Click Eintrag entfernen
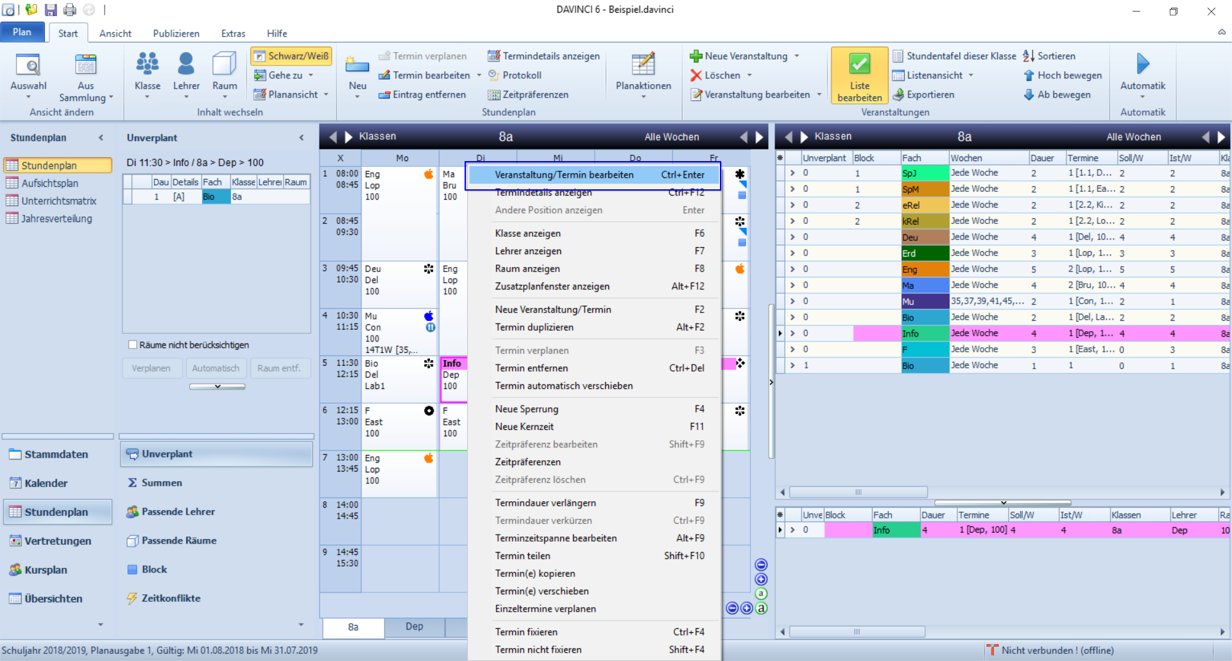The width and height of the screenshot is (1232, 661). [422, 94]
